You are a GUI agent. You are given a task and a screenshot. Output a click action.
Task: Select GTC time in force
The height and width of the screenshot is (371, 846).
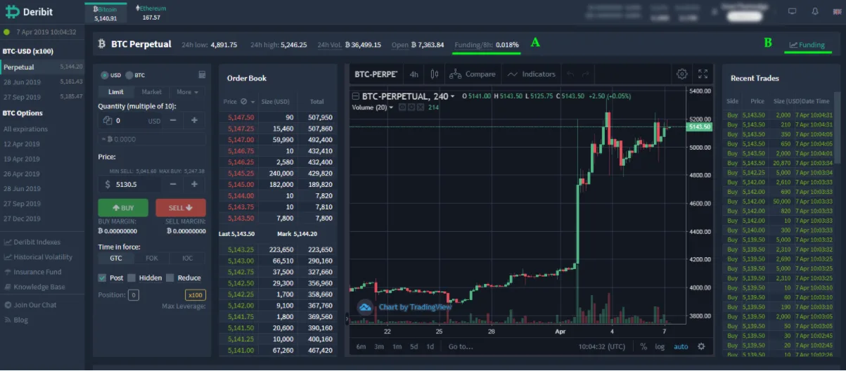(x=116, y=258)
